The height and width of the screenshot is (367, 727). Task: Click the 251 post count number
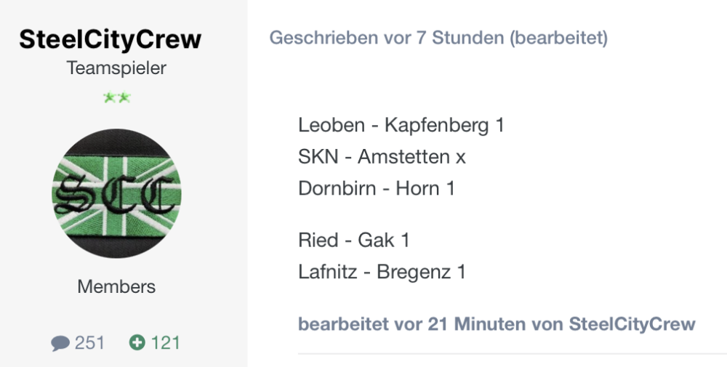click(89, 342)
